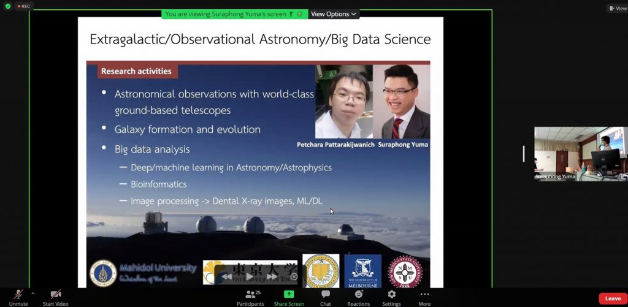The image size is (628, 307).
Task: Select Suraphong Yuma's video thumbnail
Action: tap(580, 153)
